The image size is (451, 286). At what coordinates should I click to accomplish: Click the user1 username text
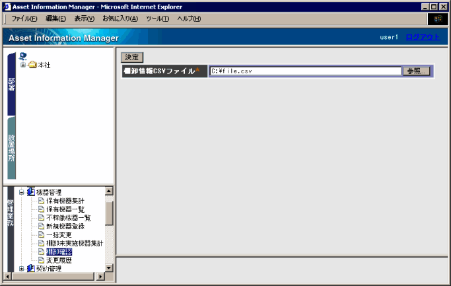click(388, 37)
